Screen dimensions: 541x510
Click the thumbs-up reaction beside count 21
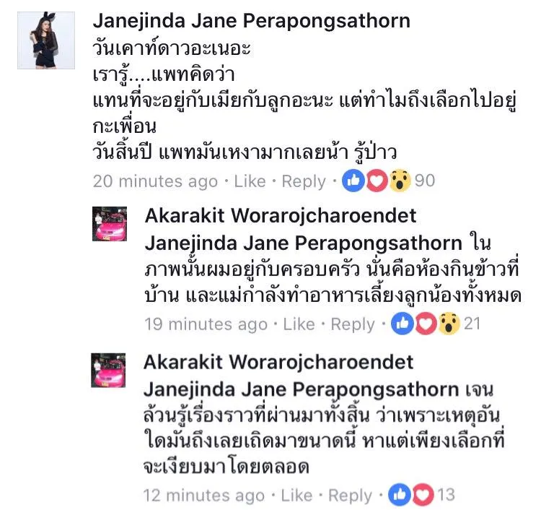(x=403, y=324)
